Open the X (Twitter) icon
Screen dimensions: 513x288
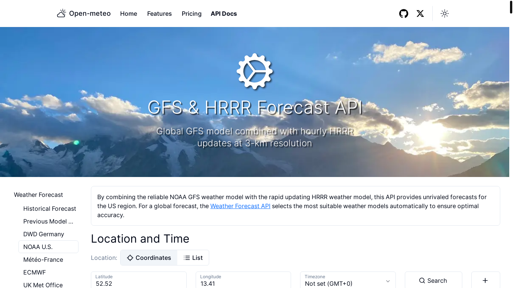pyautogui.click(x=420, y=13)
